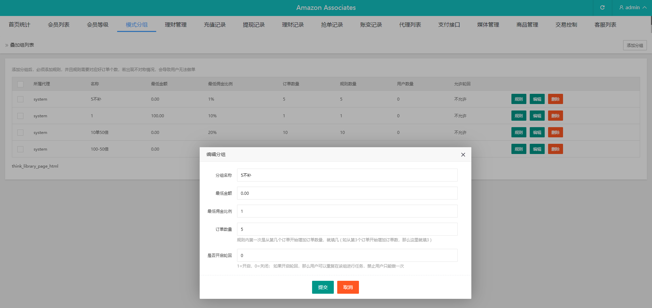Check the checkbox for the 5不补 row

point(20,99)
